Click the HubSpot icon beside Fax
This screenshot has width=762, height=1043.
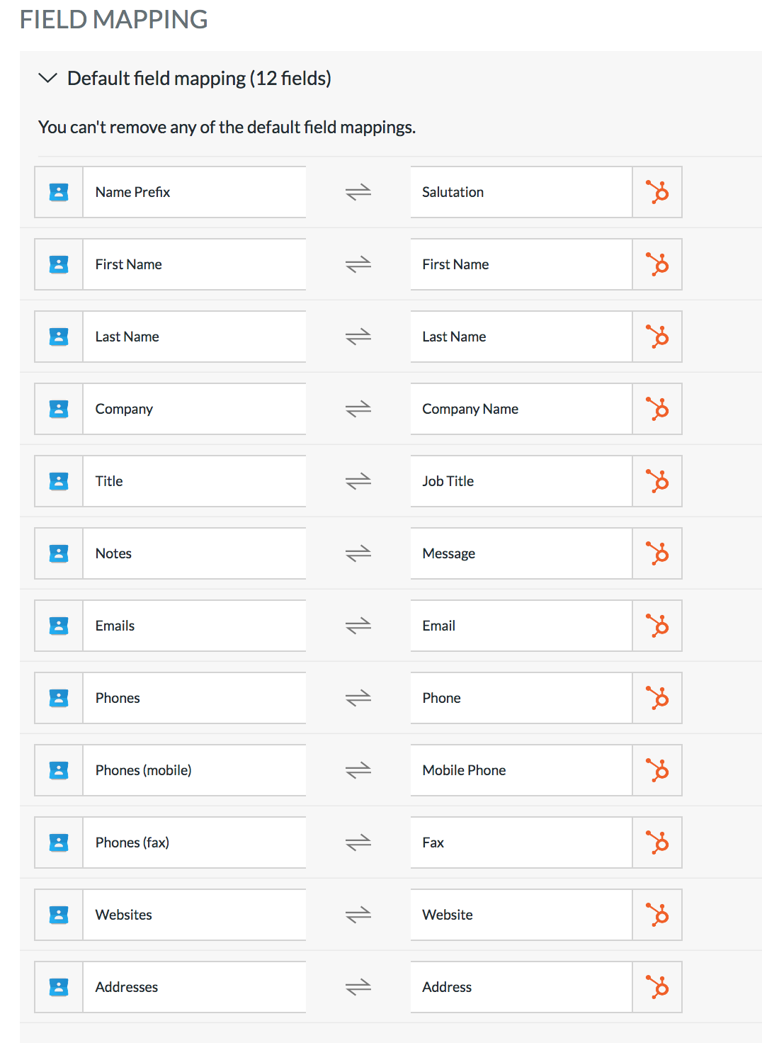pos(657,842)
